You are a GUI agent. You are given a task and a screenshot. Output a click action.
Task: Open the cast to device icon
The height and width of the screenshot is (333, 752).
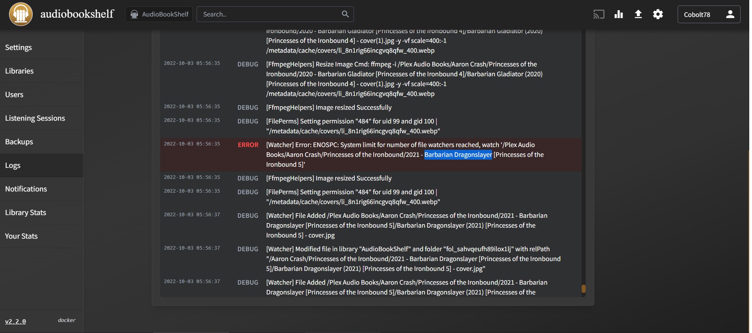point(599,15)
